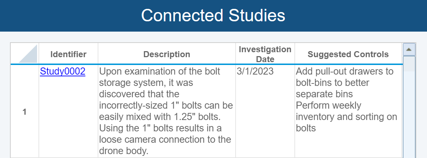Click the 'loose camera connection' sentence in the description
The width and height of the screenshot is (427, 158).
pyautogui.click(x=165, y=140)
